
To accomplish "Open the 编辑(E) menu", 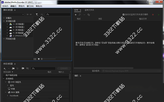I will [13, 6].
